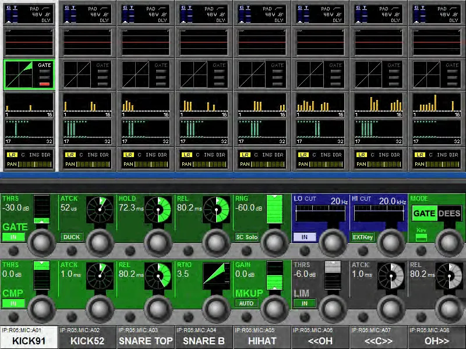Open KICK91 LR pan routing block

29,159
